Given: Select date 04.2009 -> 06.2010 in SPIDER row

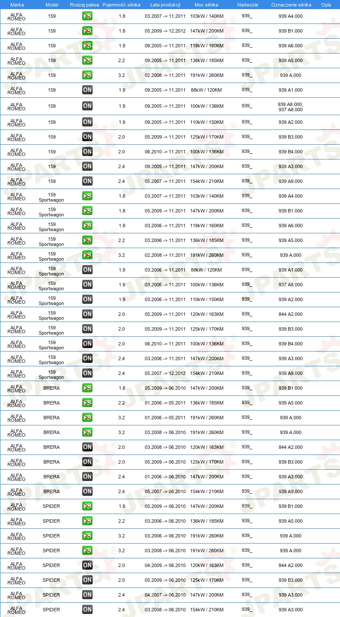Looking at the screenshot, I should 165,565.
